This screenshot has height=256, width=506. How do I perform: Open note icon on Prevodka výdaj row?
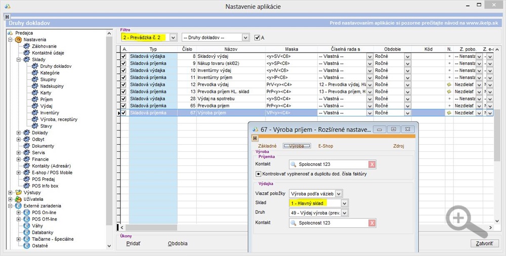[x=448, y=84]
